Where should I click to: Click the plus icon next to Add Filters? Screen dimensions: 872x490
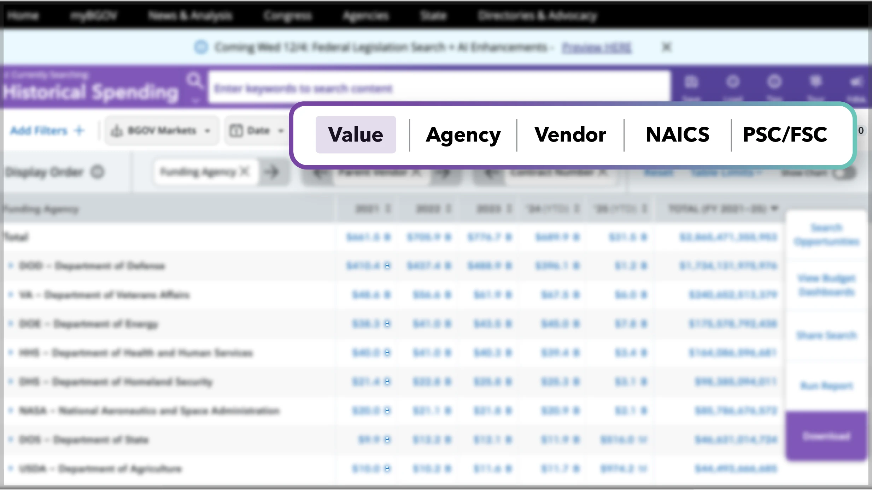(80, 130)
